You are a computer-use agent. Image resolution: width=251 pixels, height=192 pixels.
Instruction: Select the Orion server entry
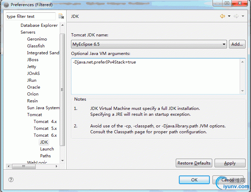tap(33, 94)
